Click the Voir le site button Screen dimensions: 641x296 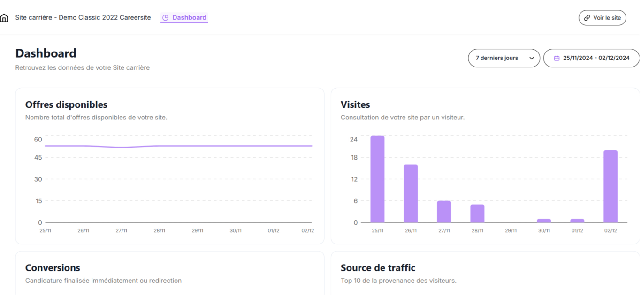pyautogui.click(x=602, y=18)
